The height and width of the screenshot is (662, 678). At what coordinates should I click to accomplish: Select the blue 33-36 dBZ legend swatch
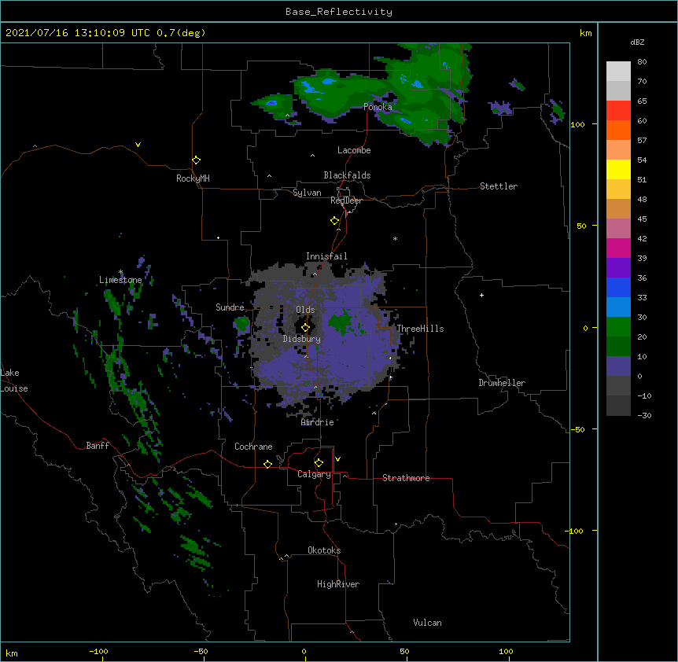pyautogui.click(x=618, y=287)
